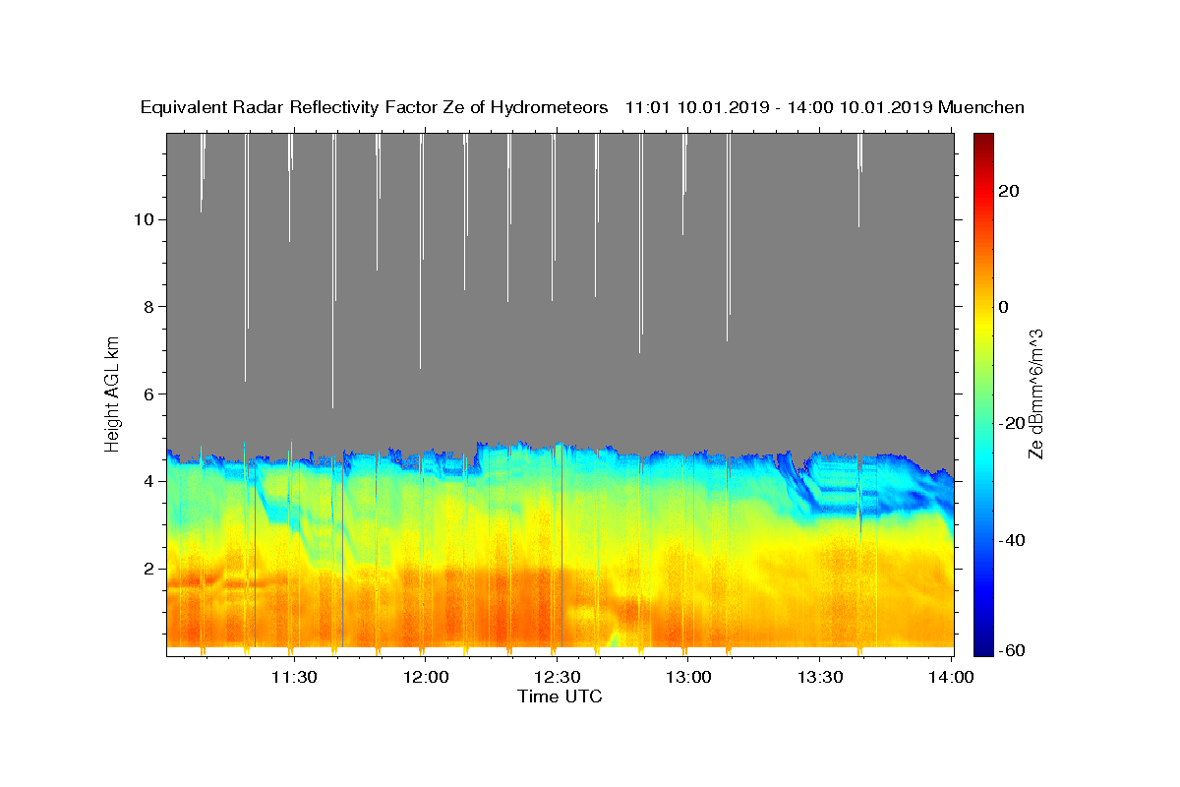Click the 14:00 time tick label
This screenshot has width=1180, height=787.
pyautogui.click(x=952, y=677)
